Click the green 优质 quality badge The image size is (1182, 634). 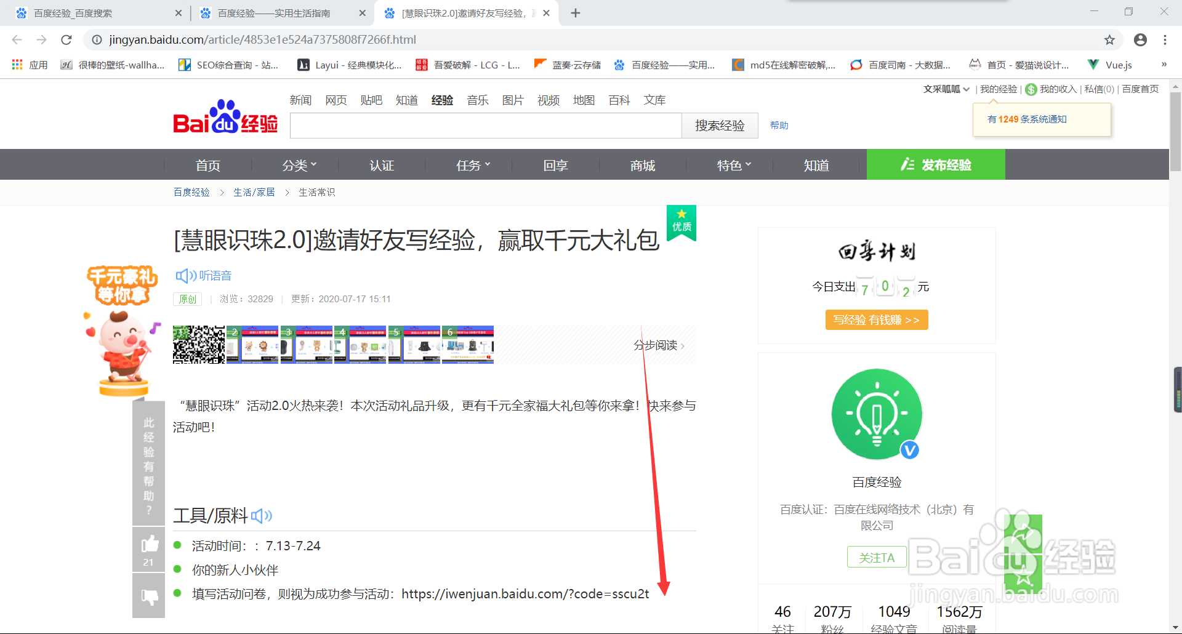tap(681, 222)
